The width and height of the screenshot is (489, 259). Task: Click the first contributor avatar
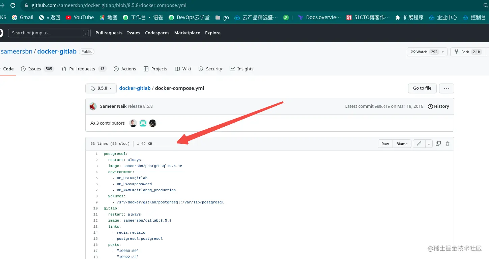coord(133,123)
